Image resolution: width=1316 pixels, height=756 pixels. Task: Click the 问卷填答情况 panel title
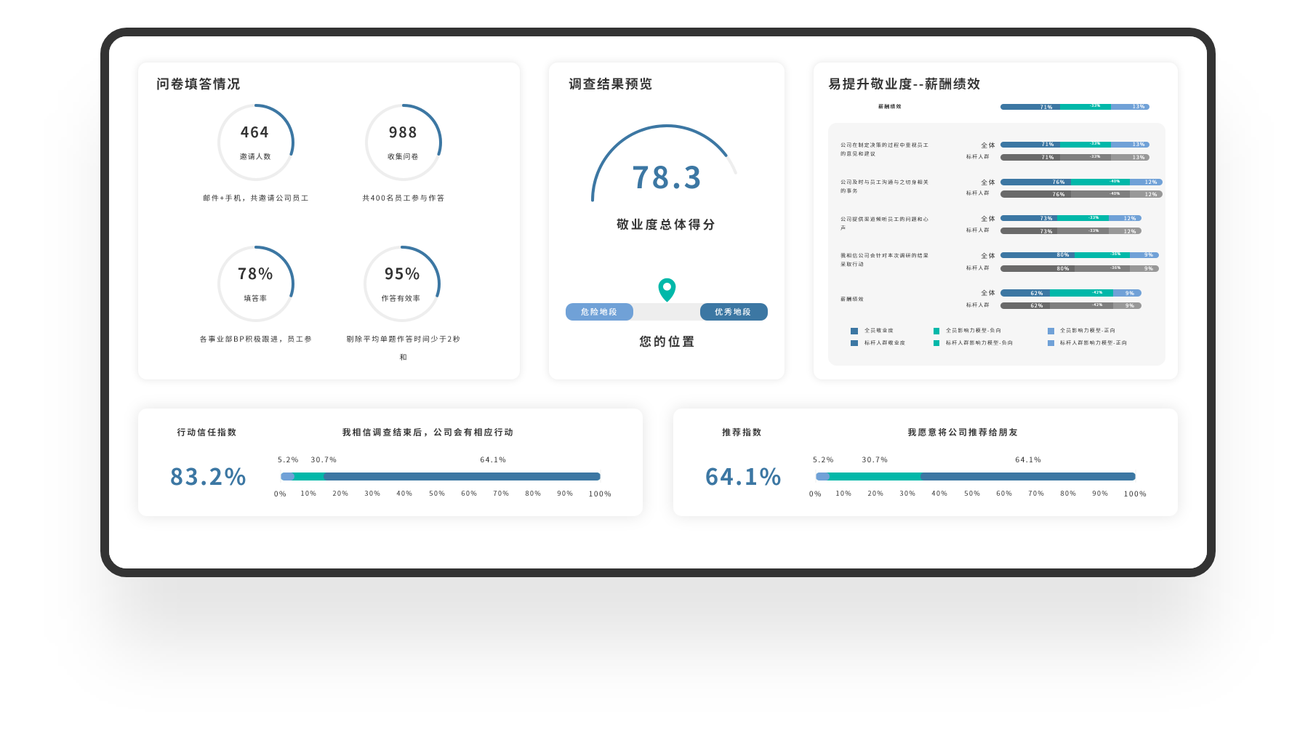(198, 84)
